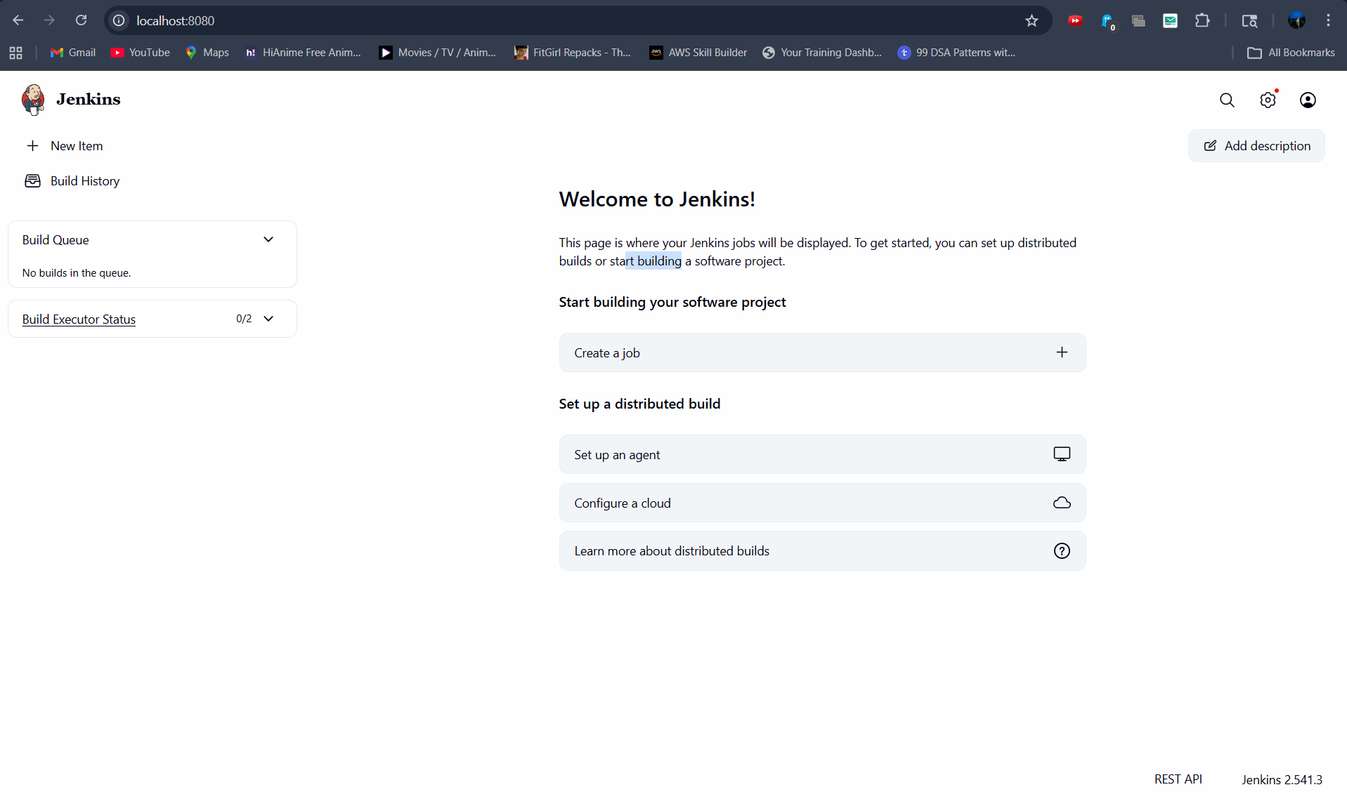
Task: Click the Build Queue heading
Action: coord(56,240)
